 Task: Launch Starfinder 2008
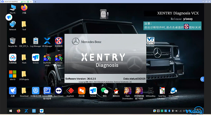(x=59, y=60)
